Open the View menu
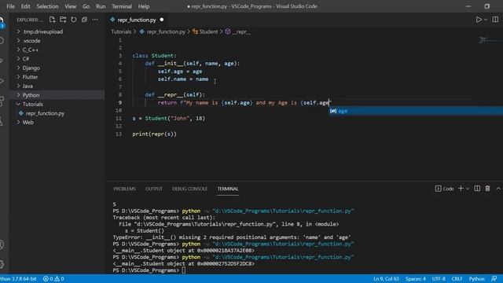503x283 pixels. click(x=70, y=6)
